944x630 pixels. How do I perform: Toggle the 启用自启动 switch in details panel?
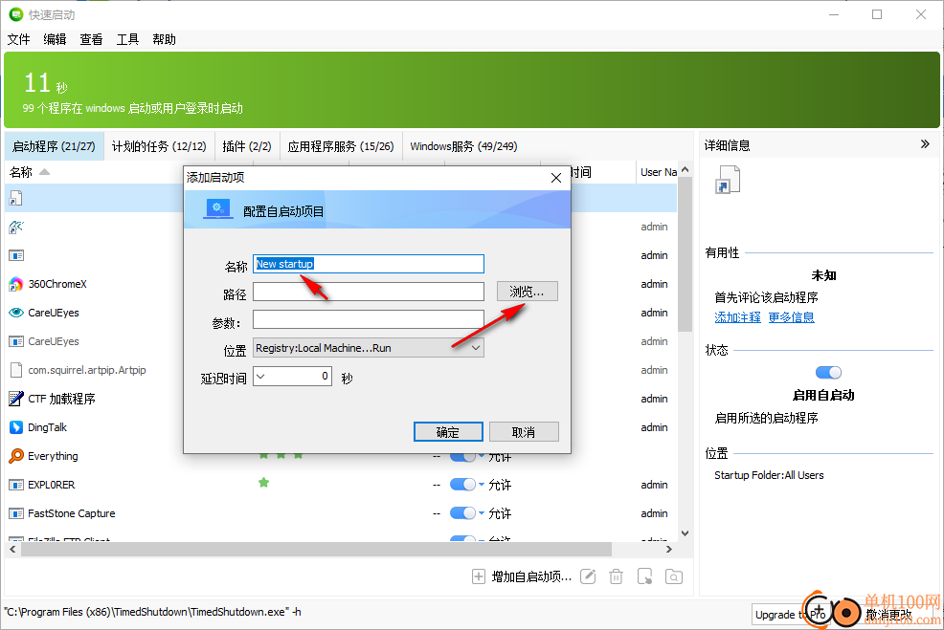(x=828, y=373)
